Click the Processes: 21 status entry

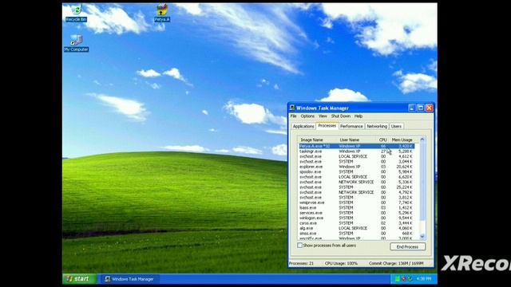[301, 263]
